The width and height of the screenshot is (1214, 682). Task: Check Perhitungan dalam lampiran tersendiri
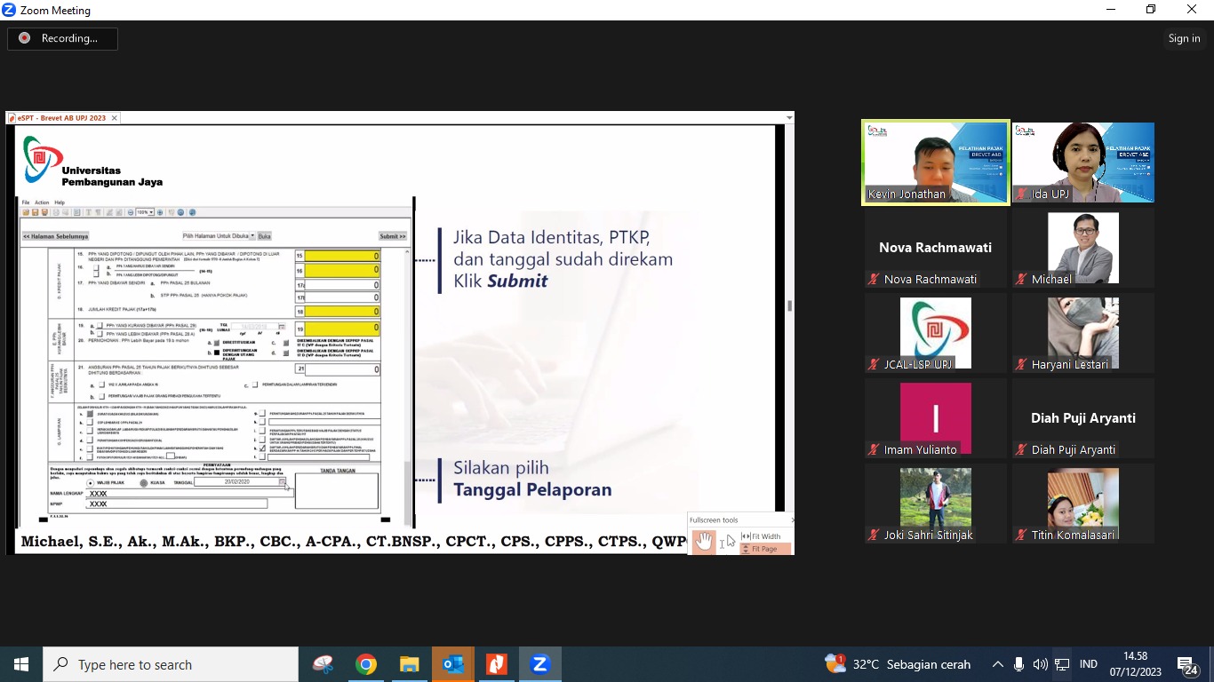click(255, 385)
